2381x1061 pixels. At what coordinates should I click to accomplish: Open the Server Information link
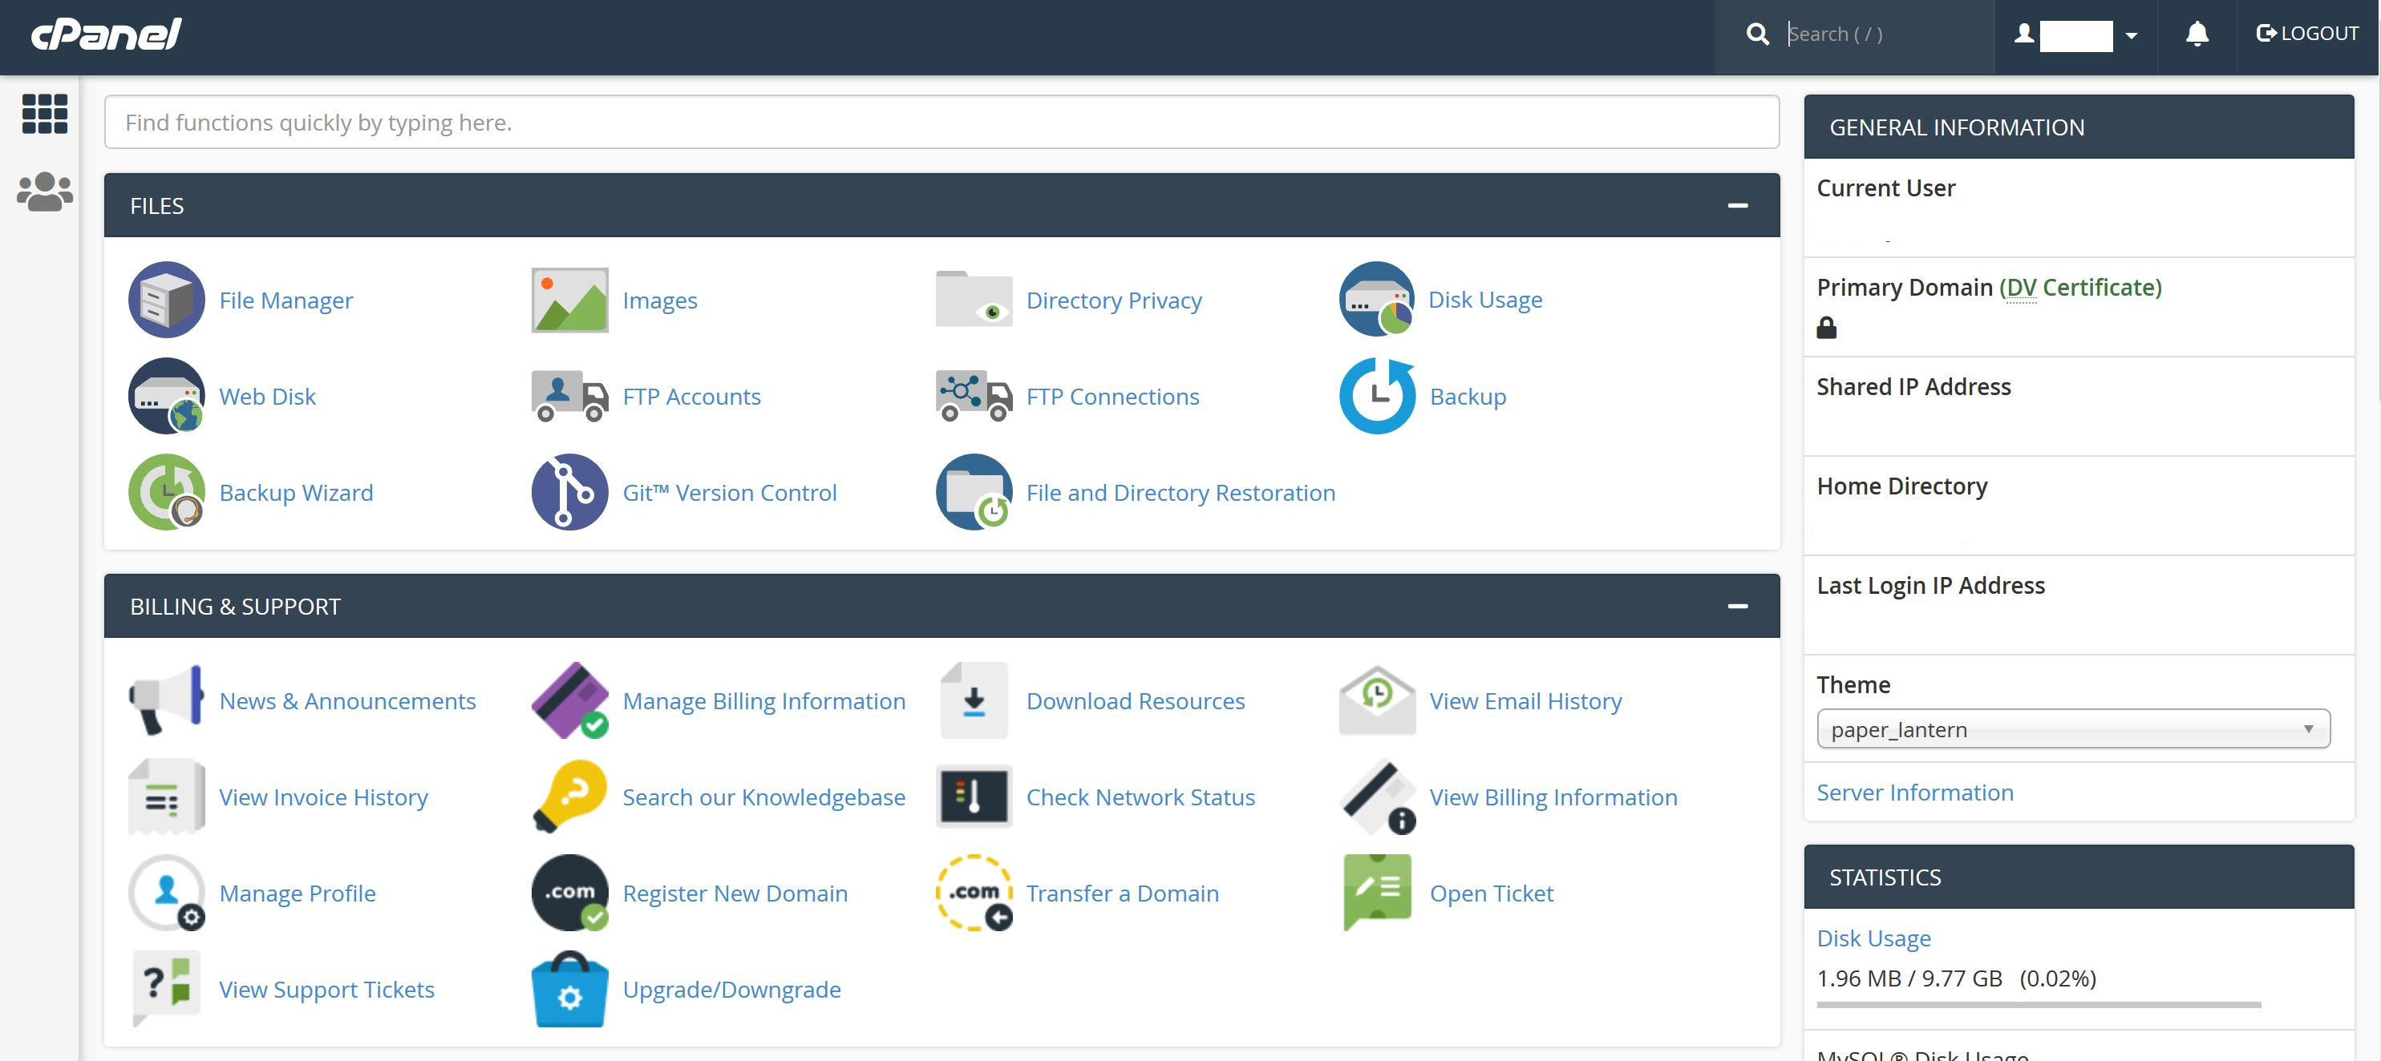(x=1914, y=793)
